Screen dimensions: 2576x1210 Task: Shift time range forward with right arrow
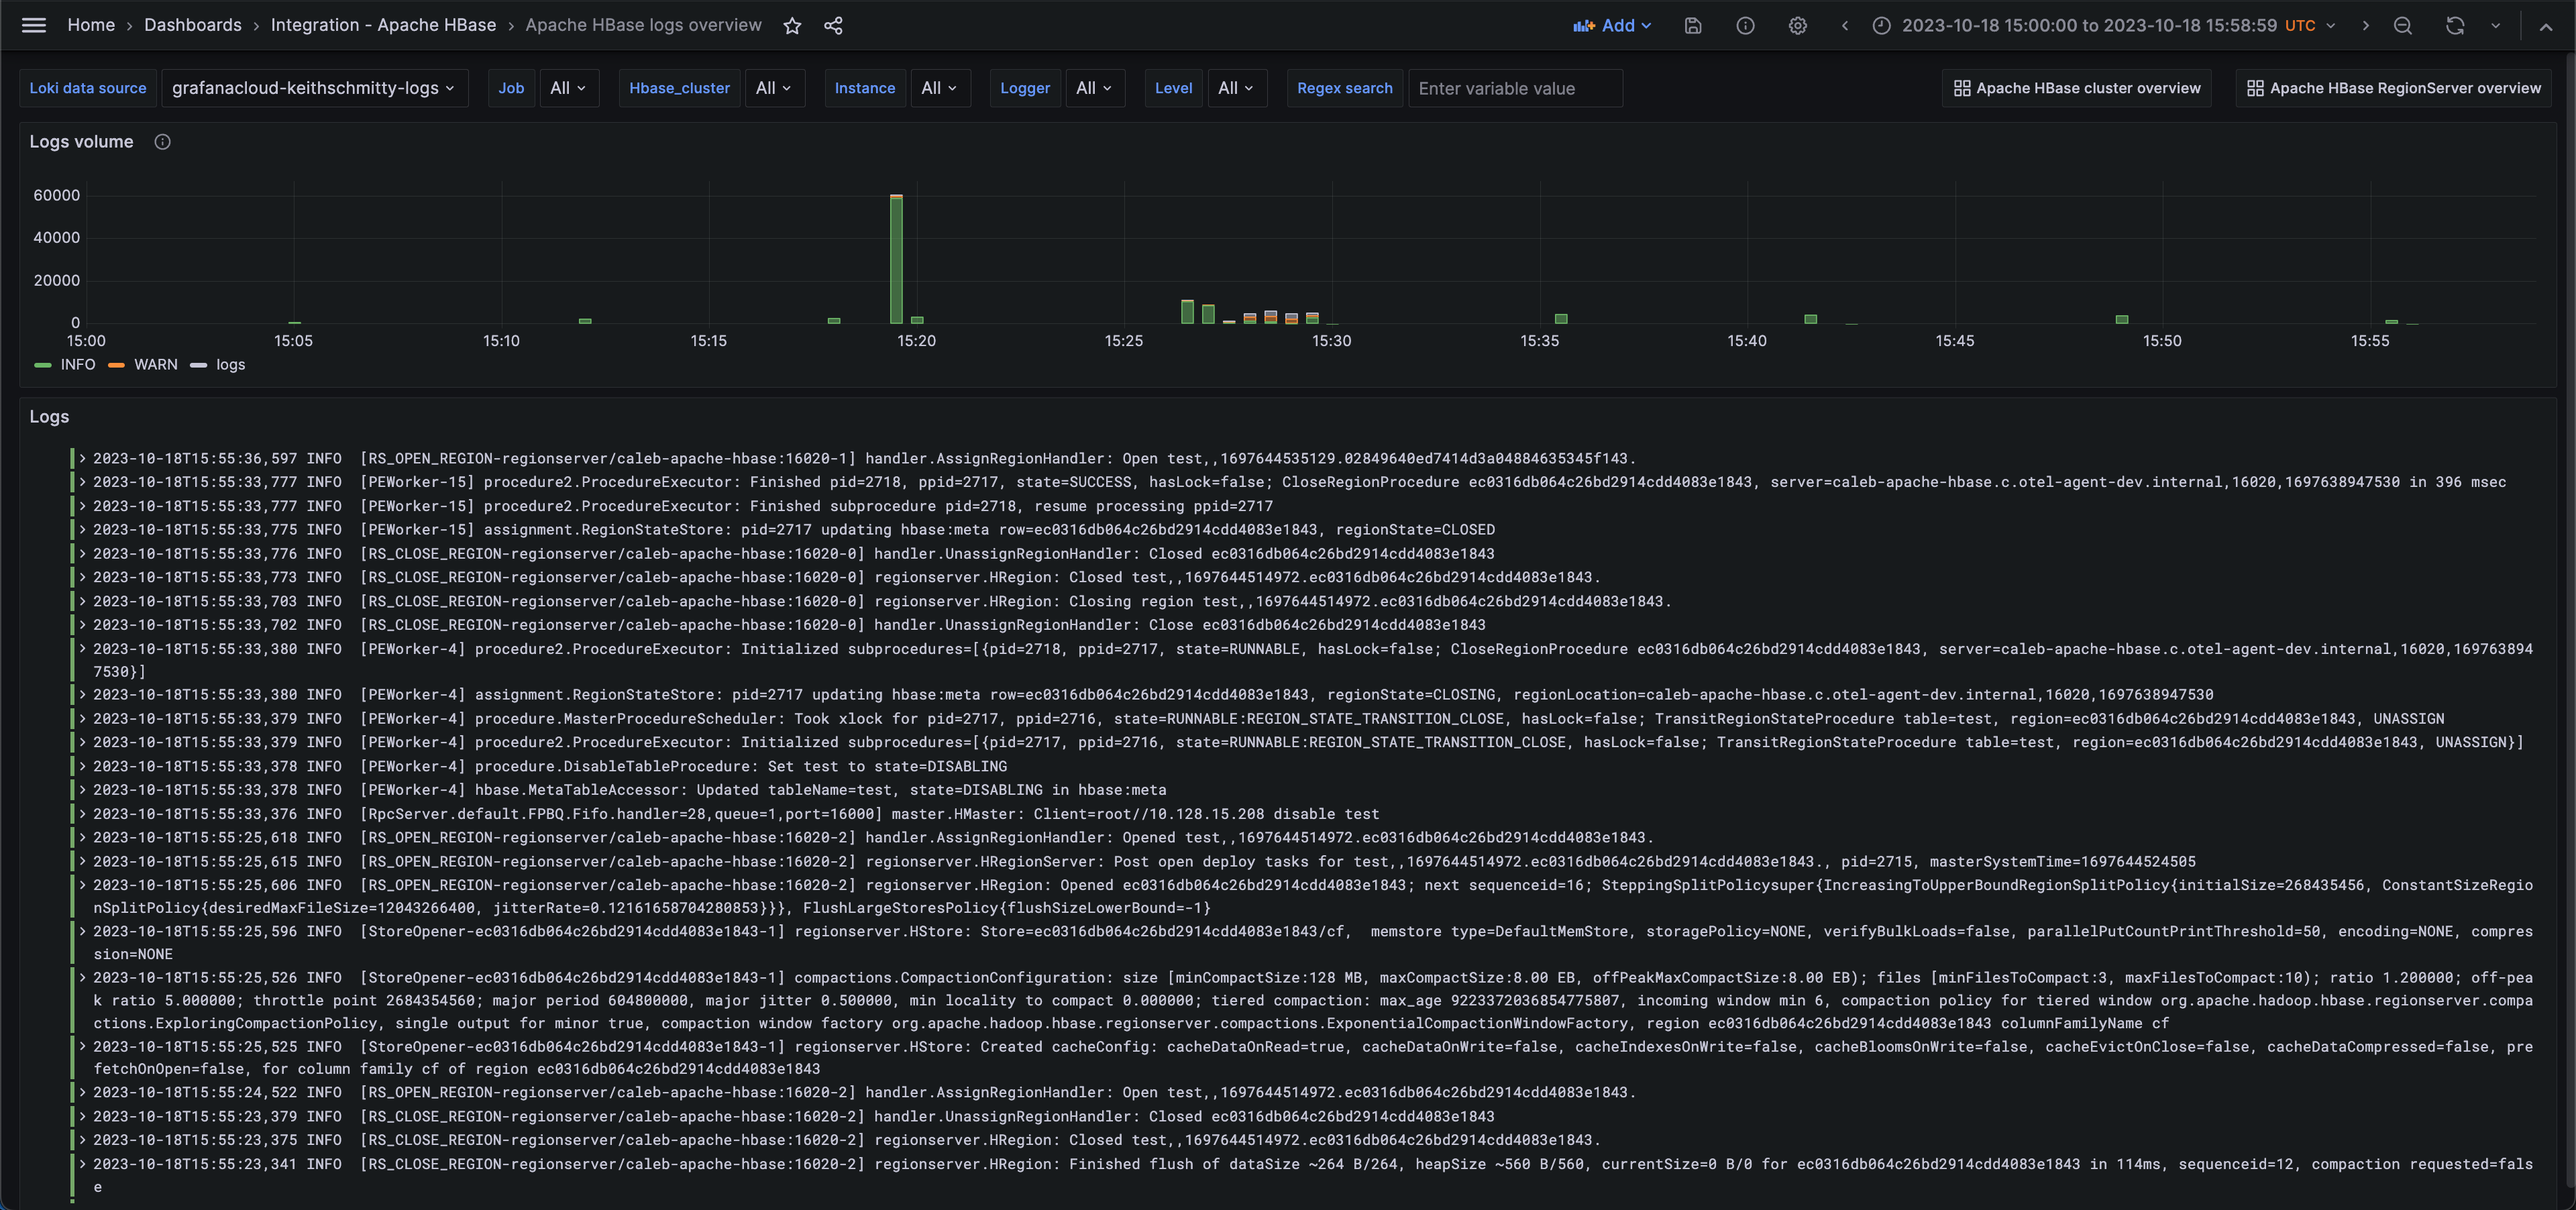(2365, 26)
